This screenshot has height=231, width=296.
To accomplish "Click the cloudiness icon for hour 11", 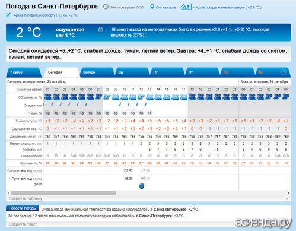I will coord(133,97).
